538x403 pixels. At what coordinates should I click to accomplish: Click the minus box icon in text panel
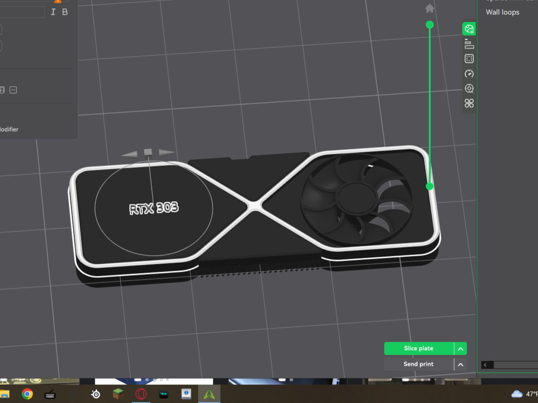click(13, 90)
